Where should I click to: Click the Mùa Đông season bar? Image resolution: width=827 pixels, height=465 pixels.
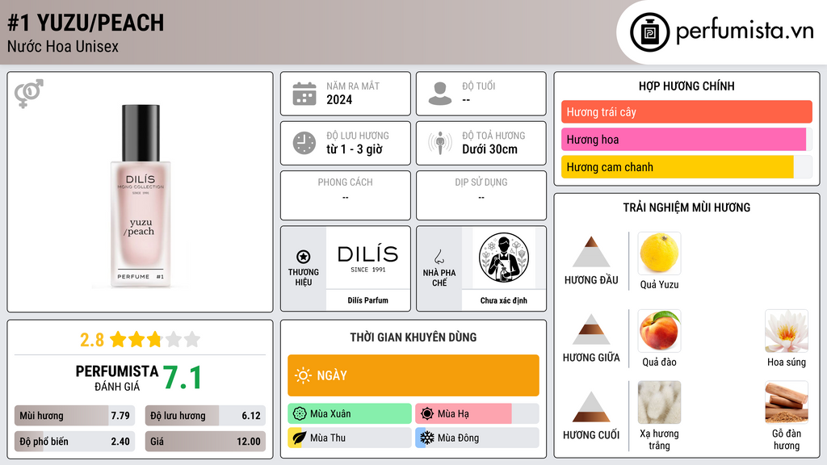pos(477,438)
